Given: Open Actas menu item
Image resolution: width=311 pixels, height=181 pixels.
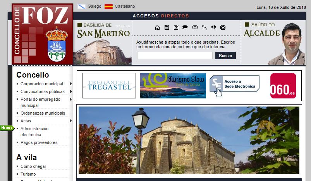Looking at the screenshot, I should 26,121.
